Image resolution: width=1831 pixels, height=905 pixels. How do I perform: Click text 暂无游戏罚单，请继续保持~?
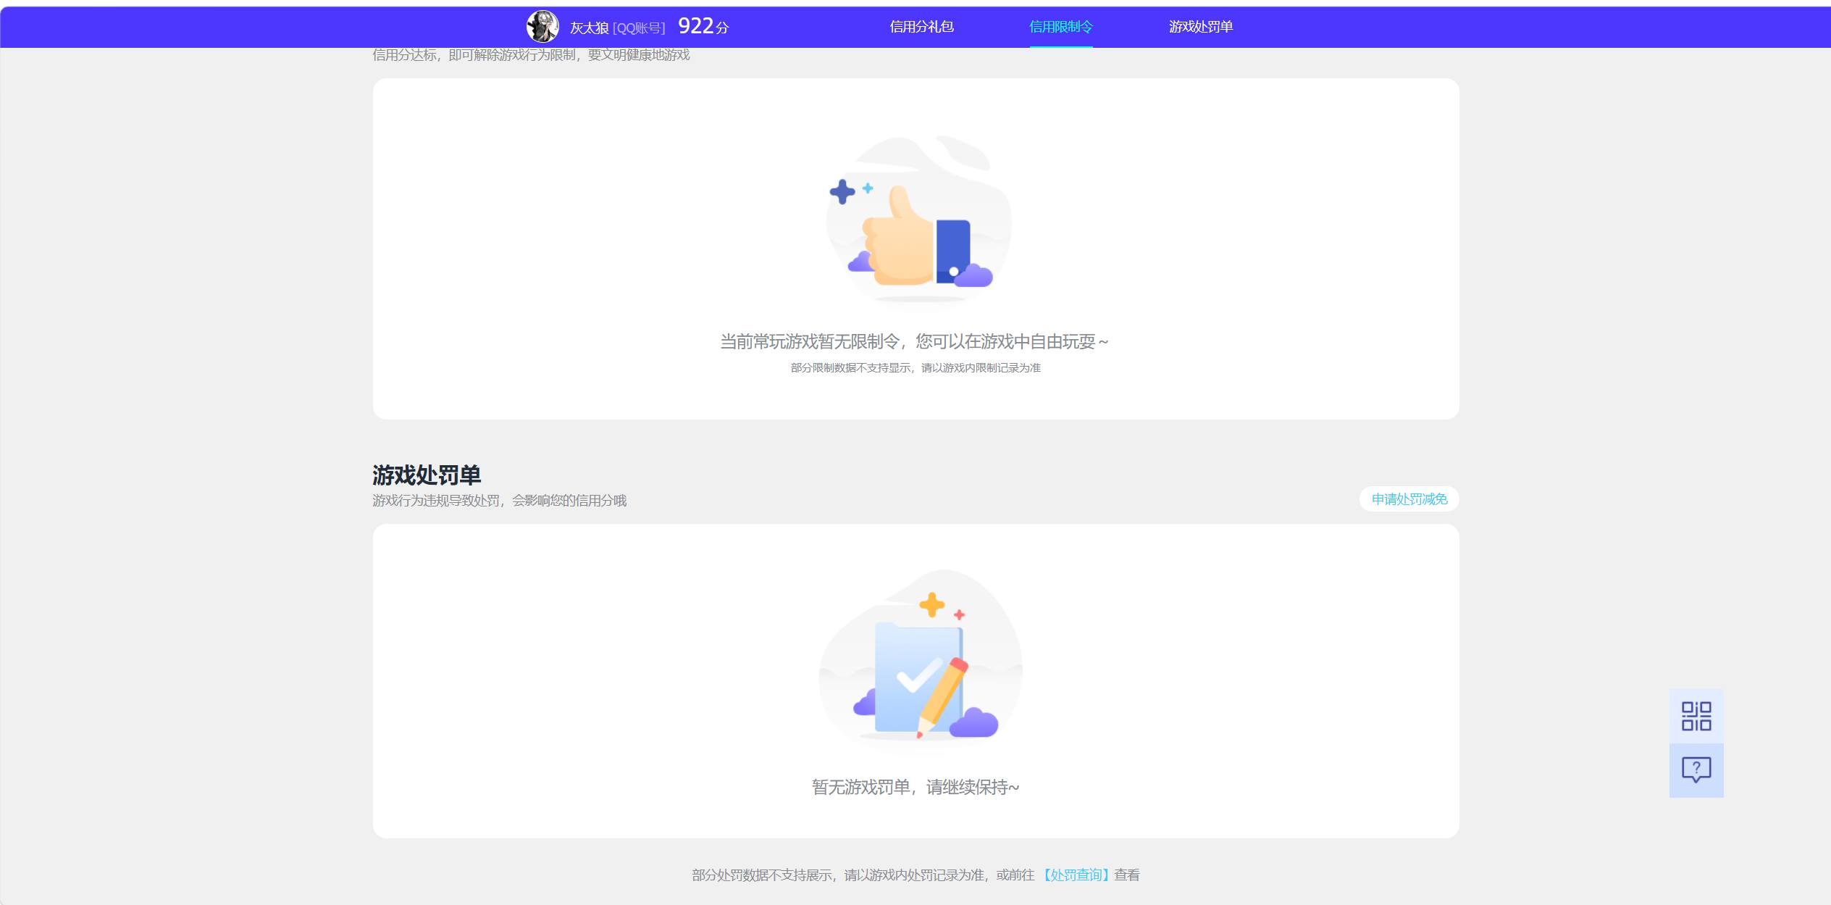point(915,787)
